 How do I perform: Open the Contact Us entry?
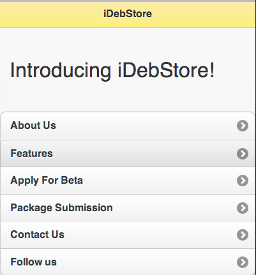[128, 235]
